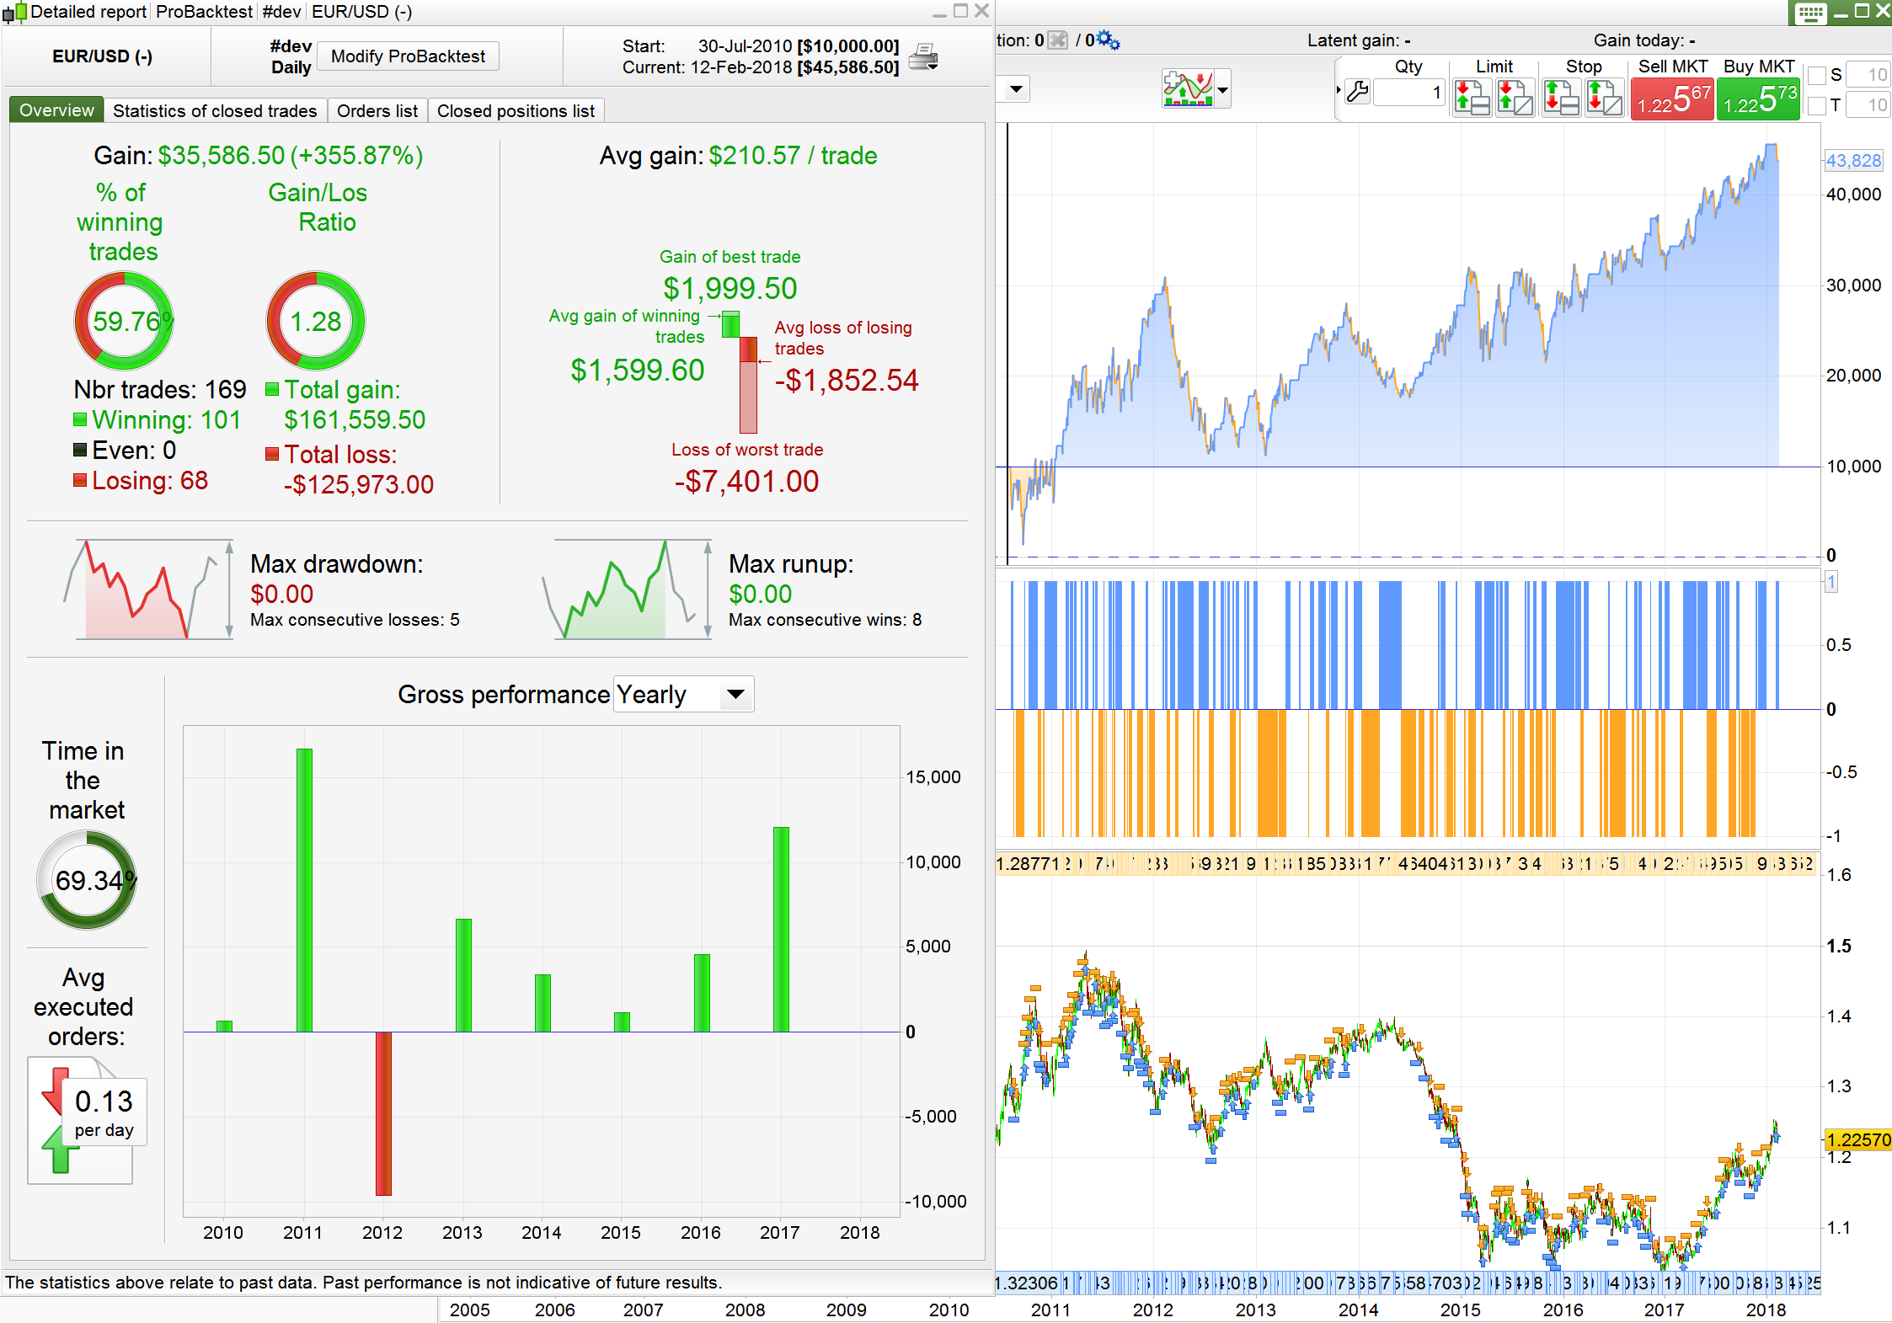Screen dimensions: 1892x1323
Task: Click the Max runup chart thumbnail
Action: [627, 589]
